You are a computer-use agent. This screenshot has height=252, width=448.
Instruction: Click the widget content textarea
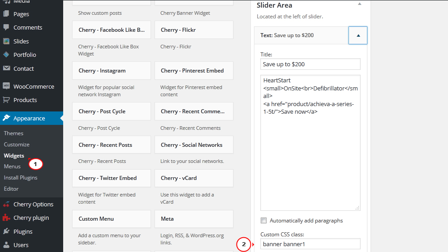(310, 143)
